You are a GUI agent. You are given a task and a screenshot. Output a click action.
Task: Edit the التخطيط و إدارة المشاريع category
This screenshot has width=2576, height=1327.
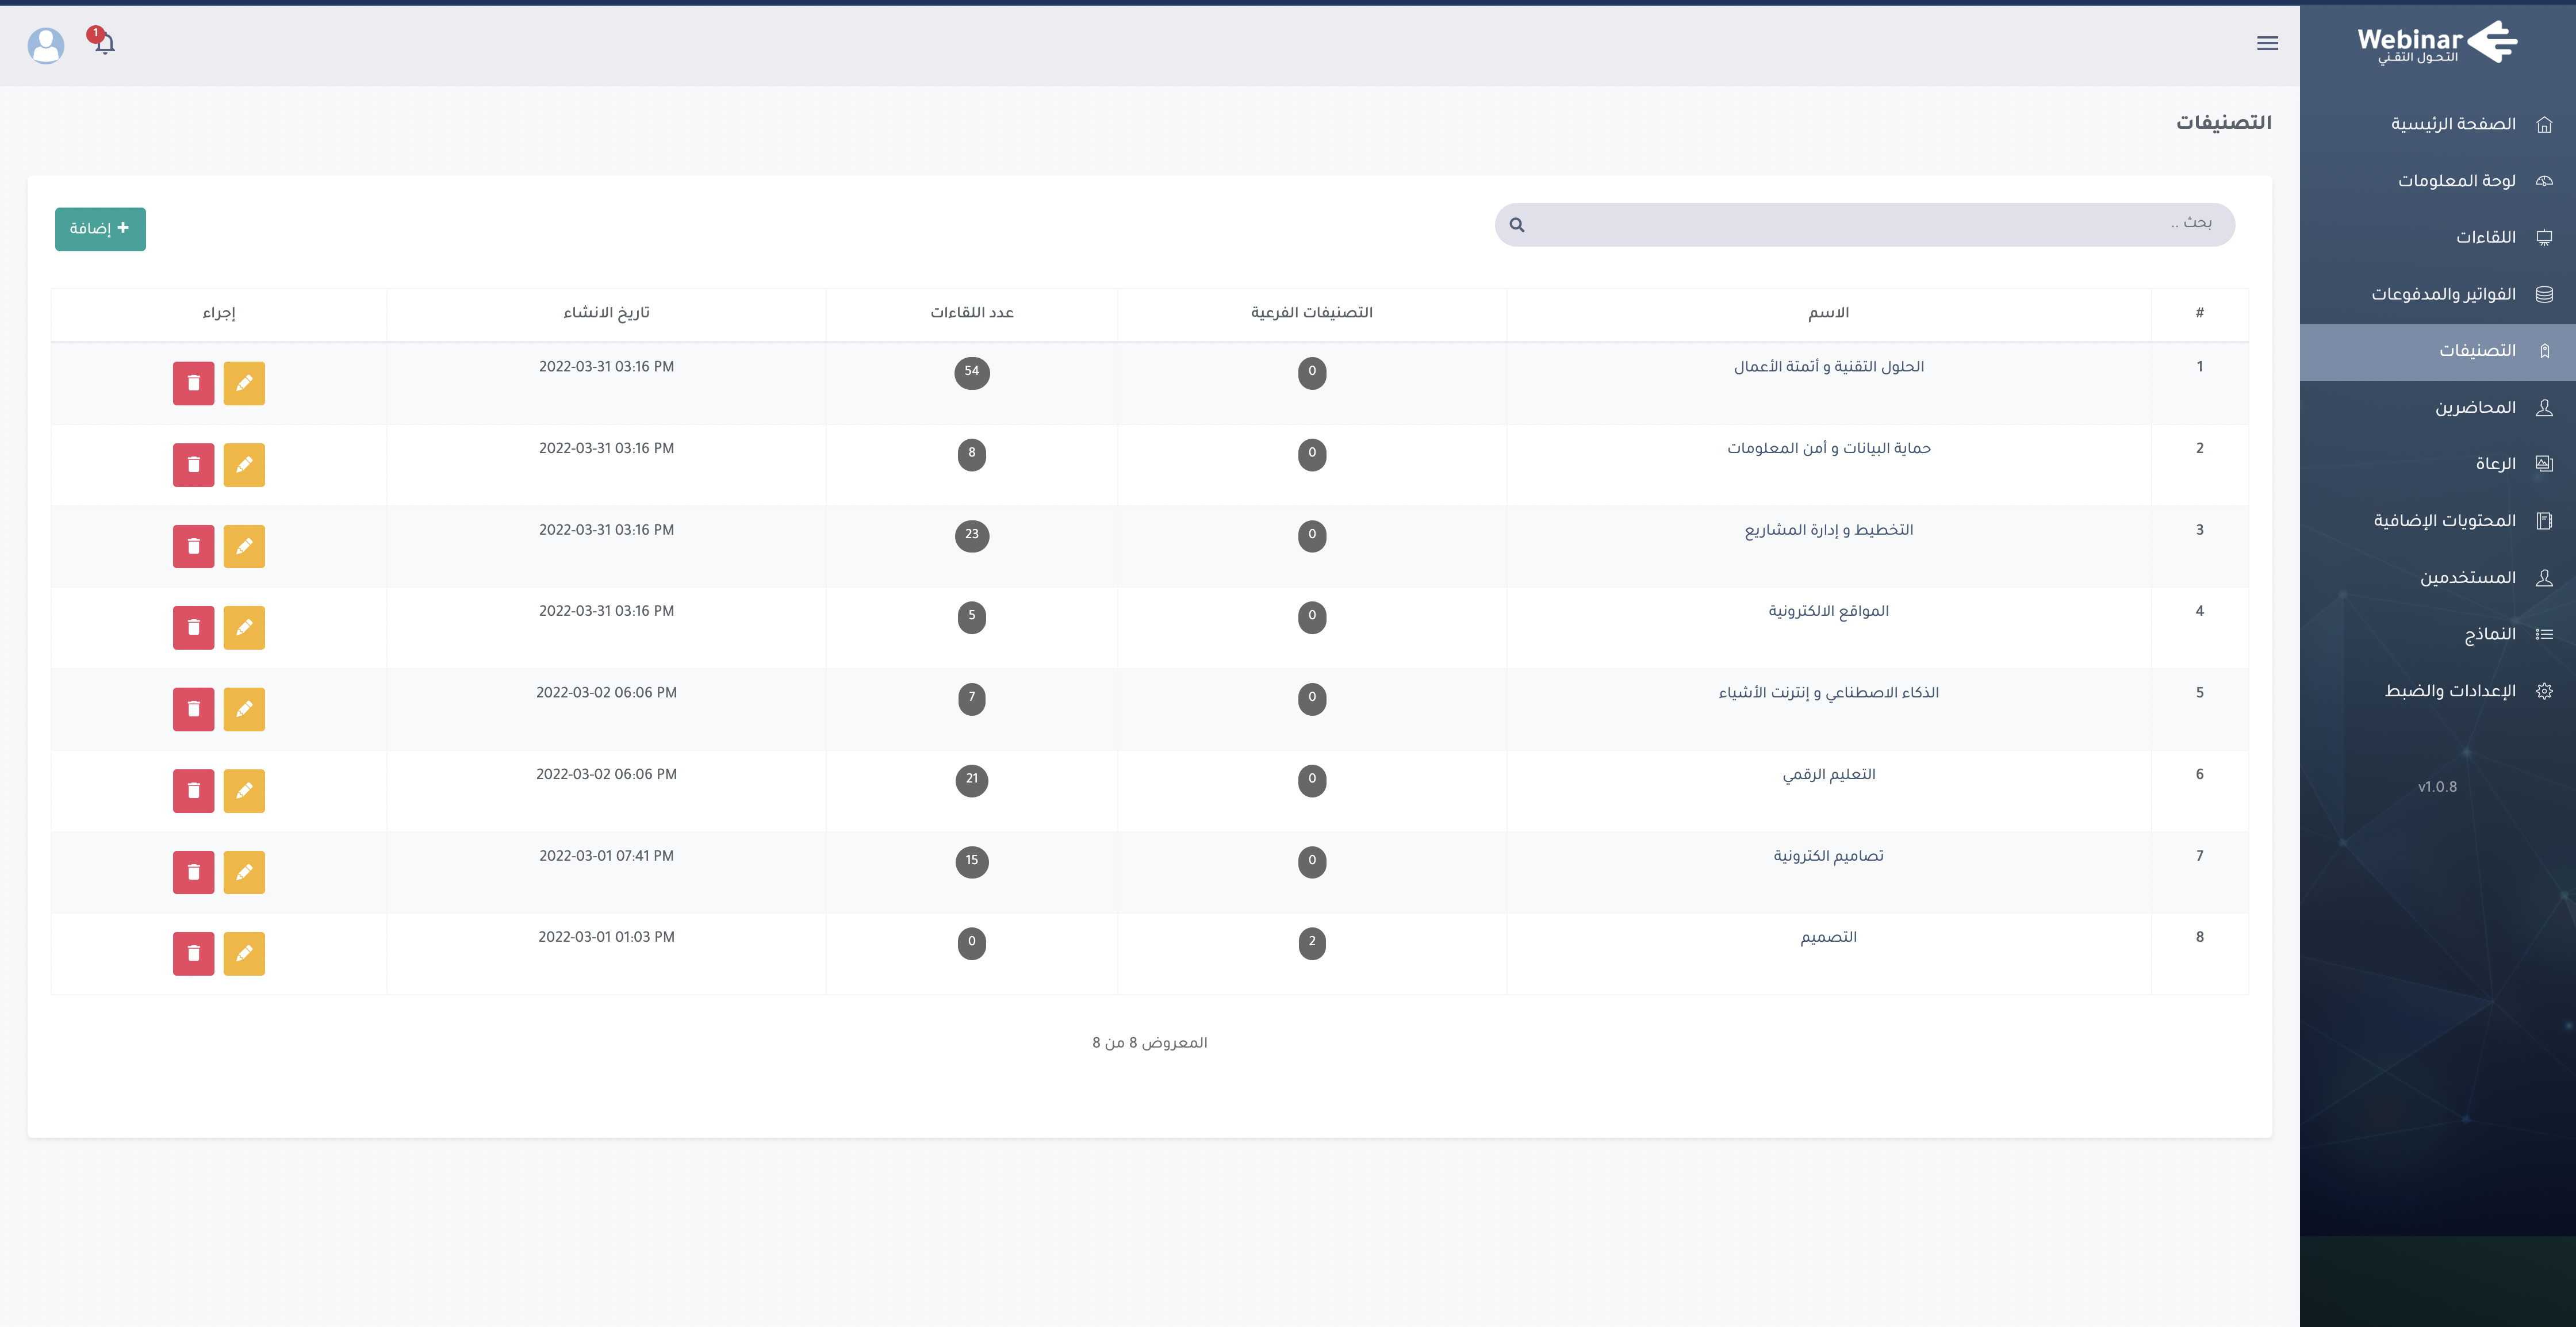coord(244,546)
